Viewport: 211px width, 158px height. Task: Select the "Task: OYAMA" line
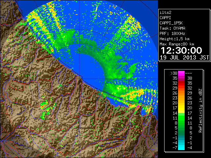[x=172, y=28]
